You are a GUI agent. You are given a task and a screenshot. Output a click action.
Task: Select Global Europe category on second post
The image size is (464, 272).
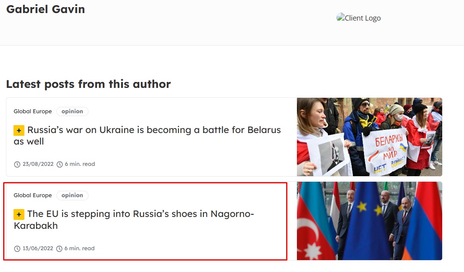pos(33,195)
